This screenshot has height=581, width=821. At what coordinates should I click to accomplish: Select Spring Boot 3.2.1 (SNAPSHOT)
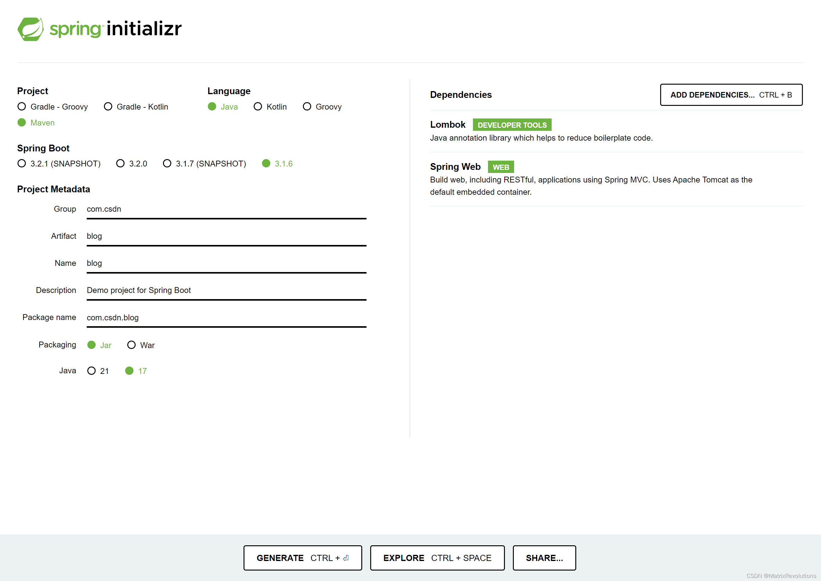(x=59, y=163)
